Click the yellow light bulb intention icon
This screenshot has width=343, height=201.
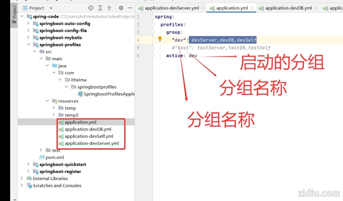click(160, 39)
